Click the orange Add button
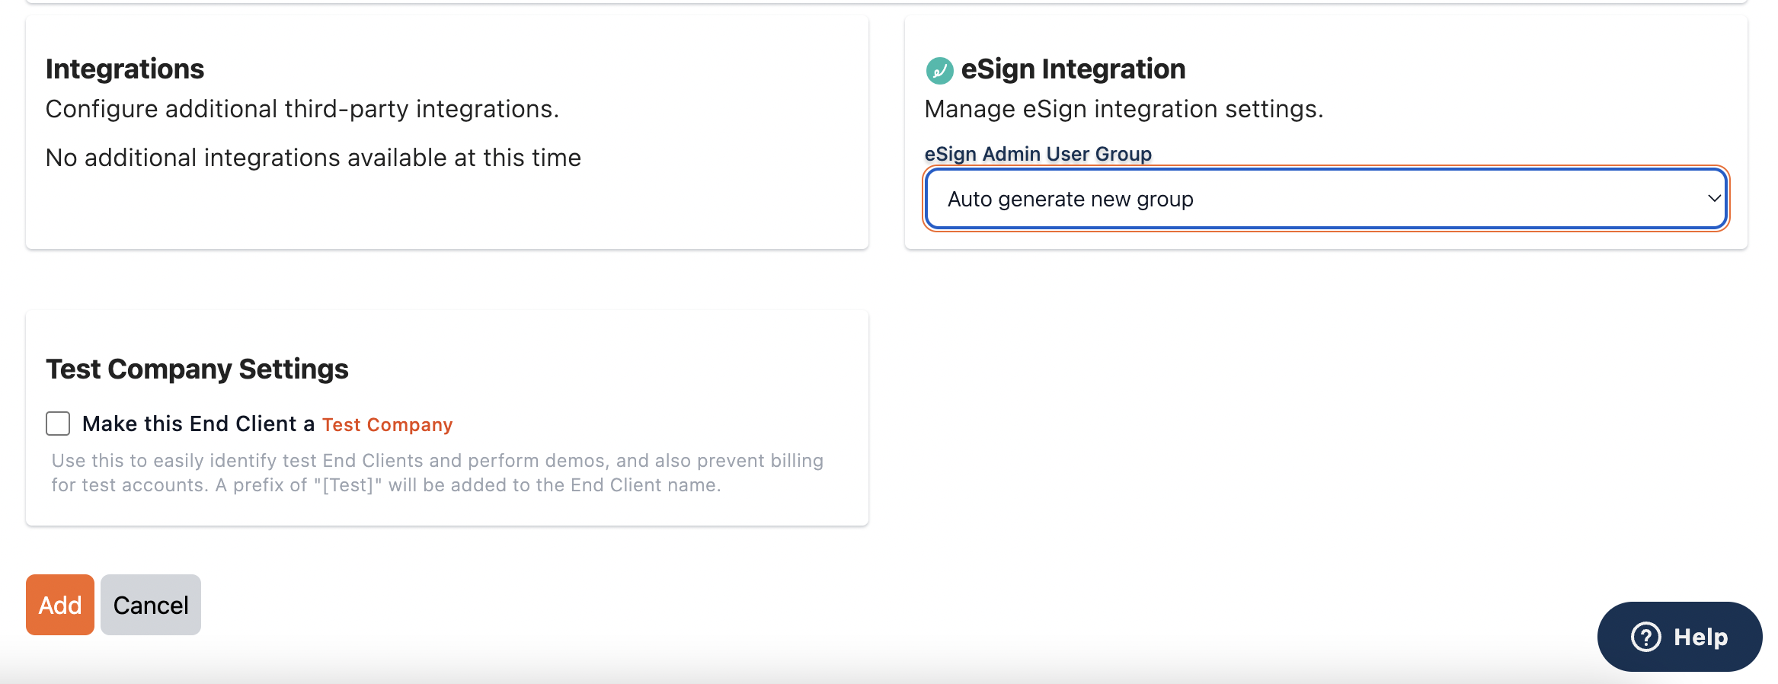1778x684 pixels. coord(60,605)
